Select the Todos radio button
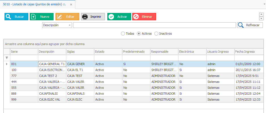Viewport: 266px width, 113px height. coord(123,34)
